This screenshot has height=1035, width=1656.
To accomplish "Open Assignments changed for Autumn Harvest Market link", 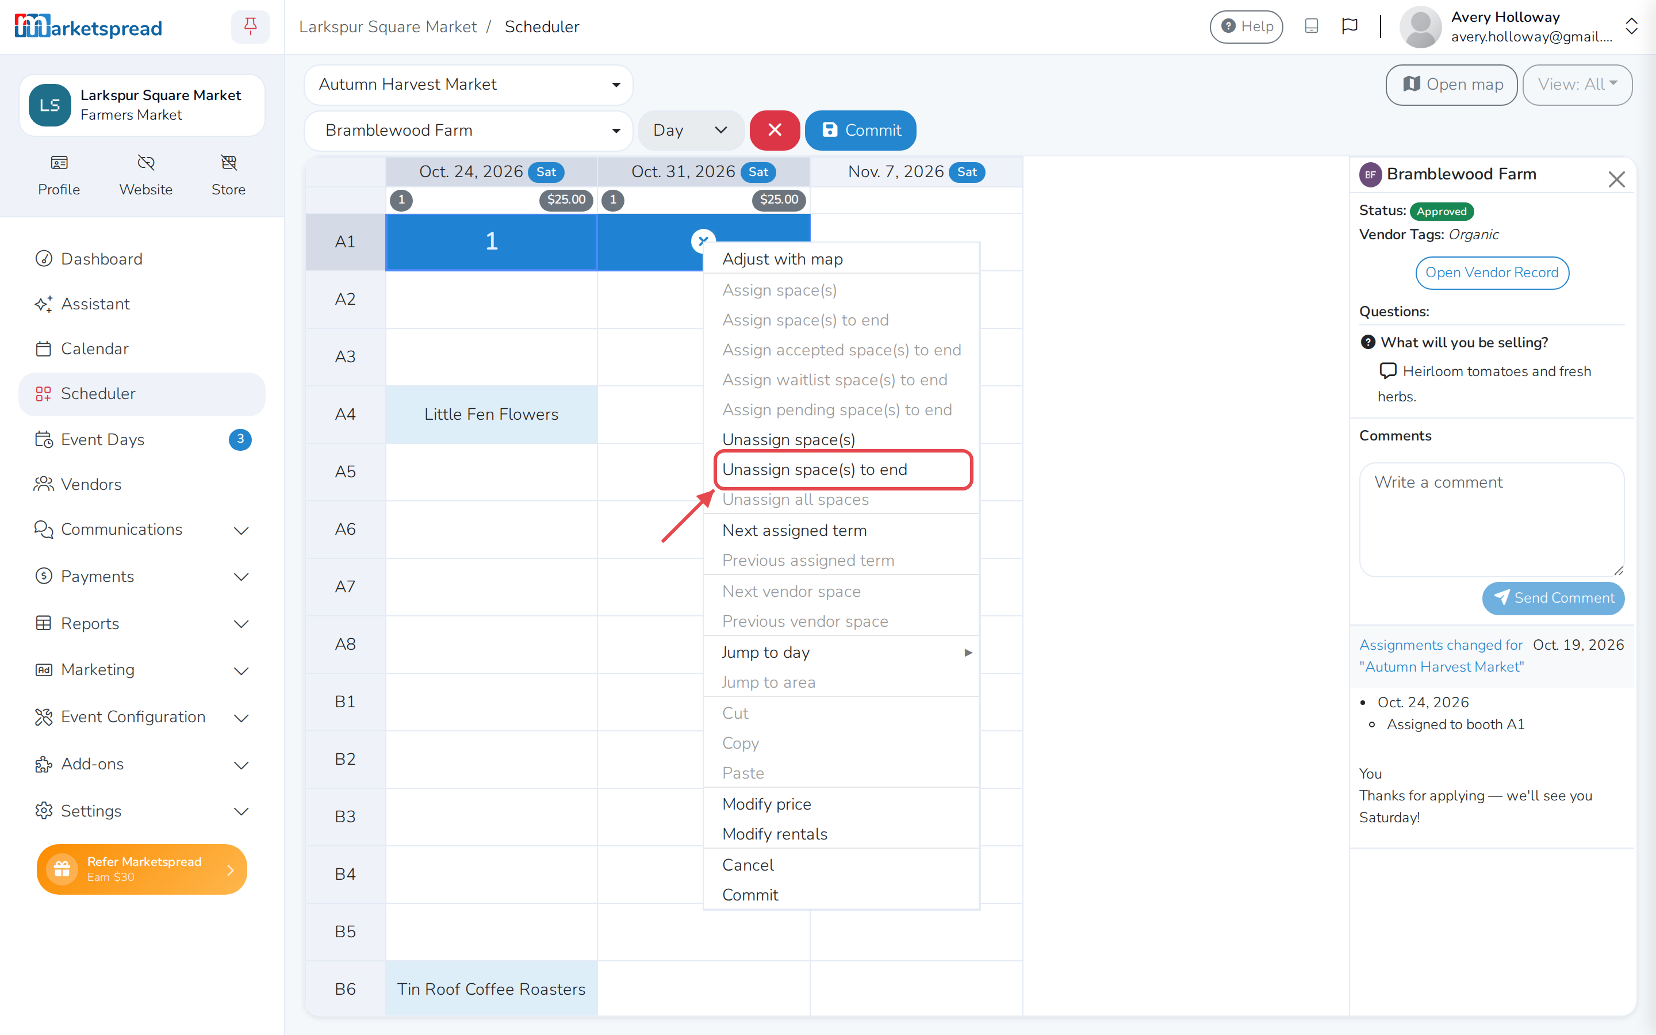I will coord(1442,655).
